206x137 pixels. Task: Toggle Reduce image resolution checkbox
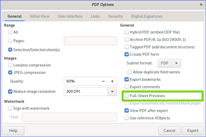[x=10, y=91]
